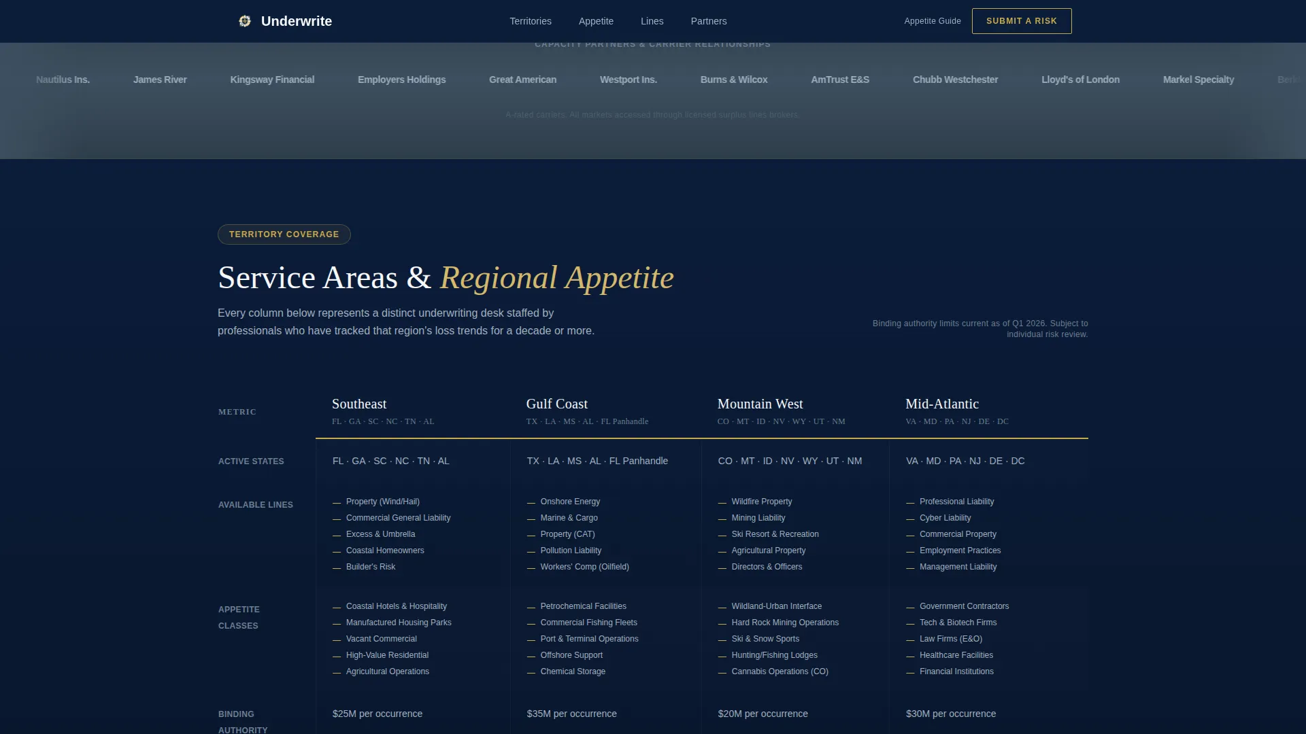The image size is (1306, 734).
Task: Select Petrochemical Facilities class
Action: point(584,606)
